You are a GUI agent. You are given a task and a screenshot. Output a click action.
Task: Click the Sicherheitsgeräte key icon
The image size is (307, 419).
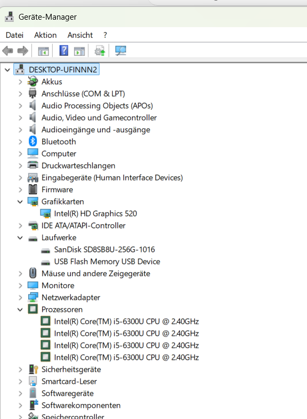pos(34,369)
